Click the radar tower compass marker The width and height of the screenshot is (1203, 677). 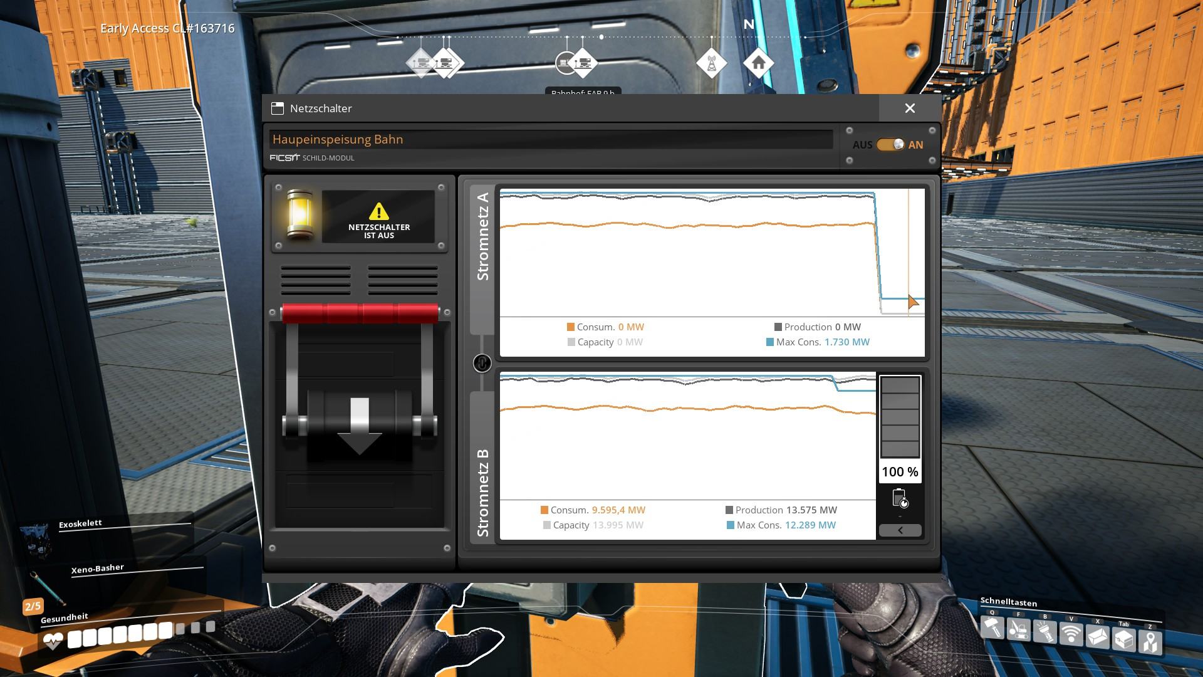click(x=712, y=63)
